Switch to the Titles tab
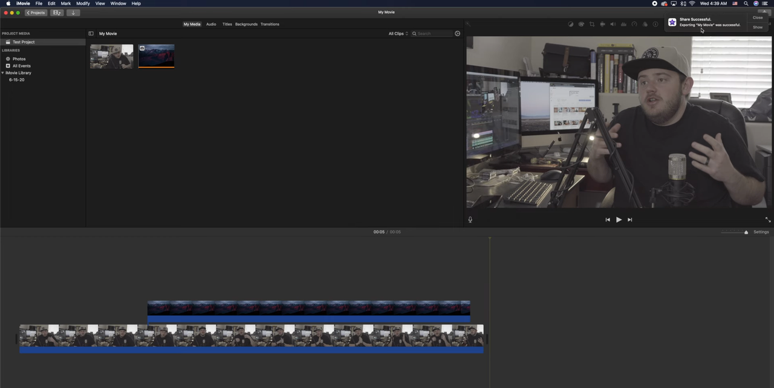This screenshot has width=774, height=388. (227, 24)
